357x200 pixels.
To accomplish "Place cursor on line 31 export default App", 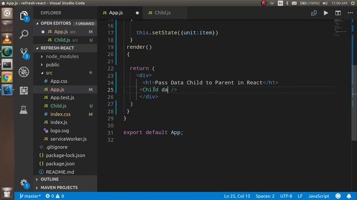I will (153, 132).
